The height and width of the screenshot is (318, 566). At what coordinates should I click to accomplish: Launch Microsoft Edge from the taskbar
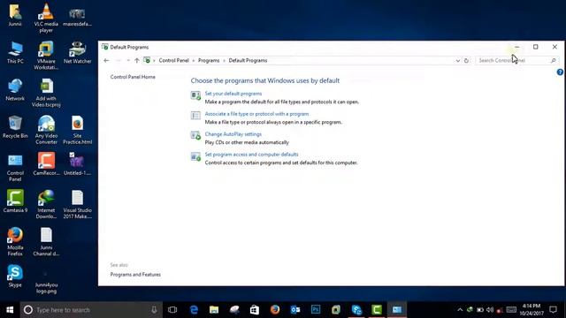click(x=194, y=310)
